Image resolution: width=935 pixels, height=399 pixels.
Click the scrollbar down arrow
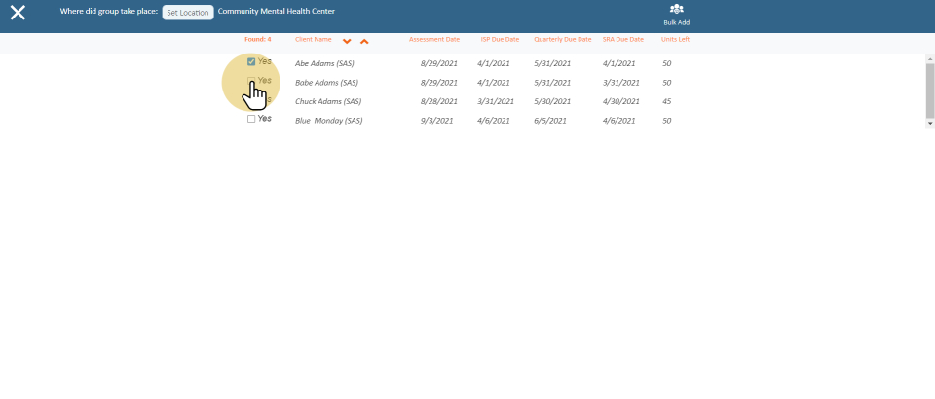(x=929, y=124)
